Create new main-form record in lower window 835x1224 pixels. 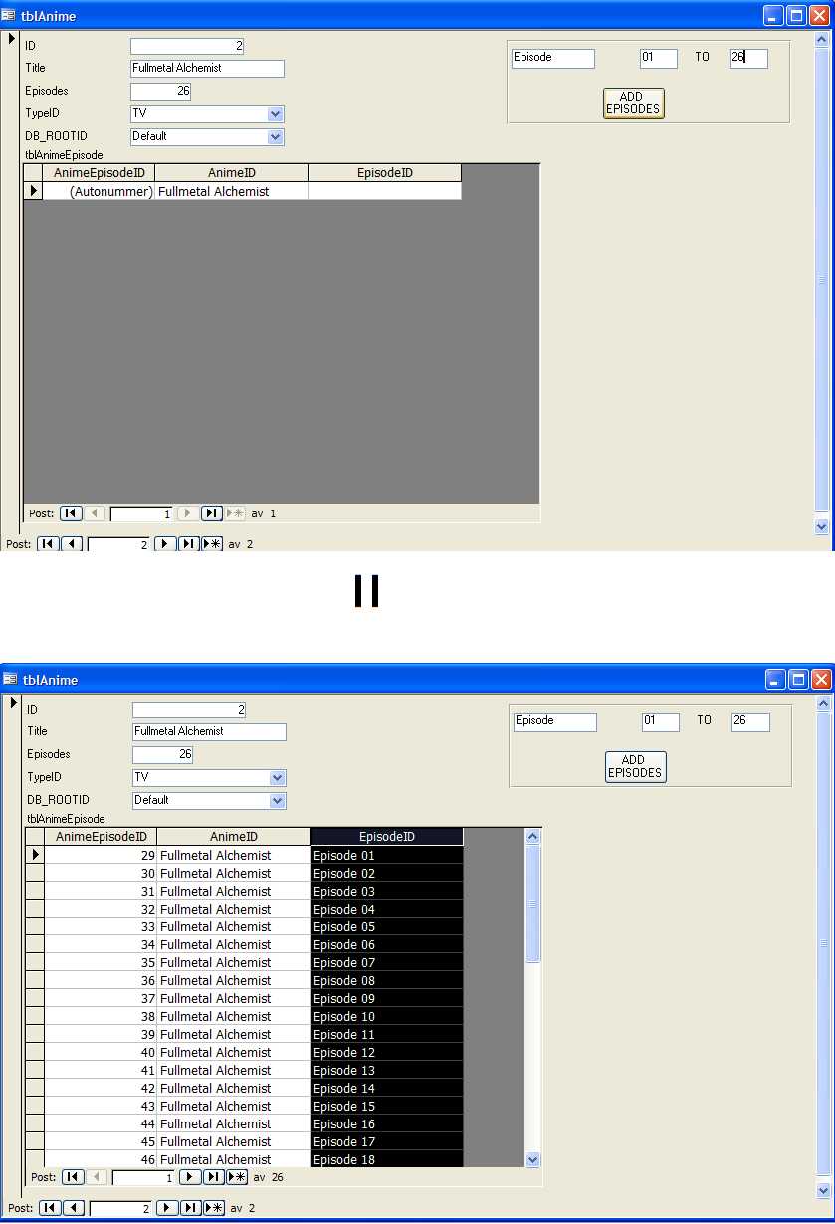click(214, 1208)
